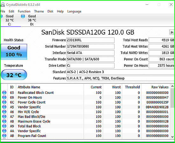This screenshot has width=175, height=143.
Task: Click the Transfer Mode field
Action: (x=90, y=59)
